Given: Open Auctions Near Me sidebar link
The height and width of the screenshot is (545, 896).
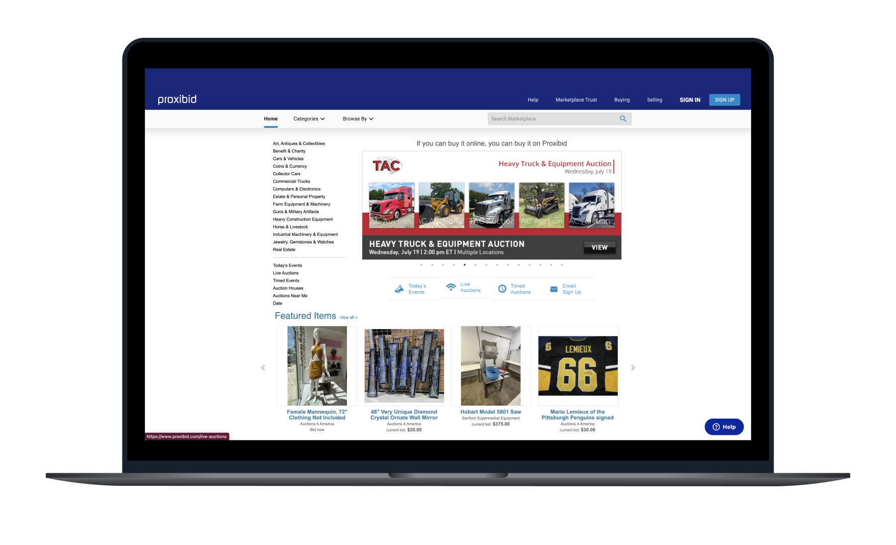Looking at the screenshot, I should [290, 296].
